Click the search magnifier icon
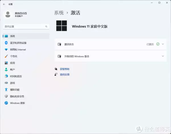The width and height of the screenshot is (171, 134). point(46,27)
